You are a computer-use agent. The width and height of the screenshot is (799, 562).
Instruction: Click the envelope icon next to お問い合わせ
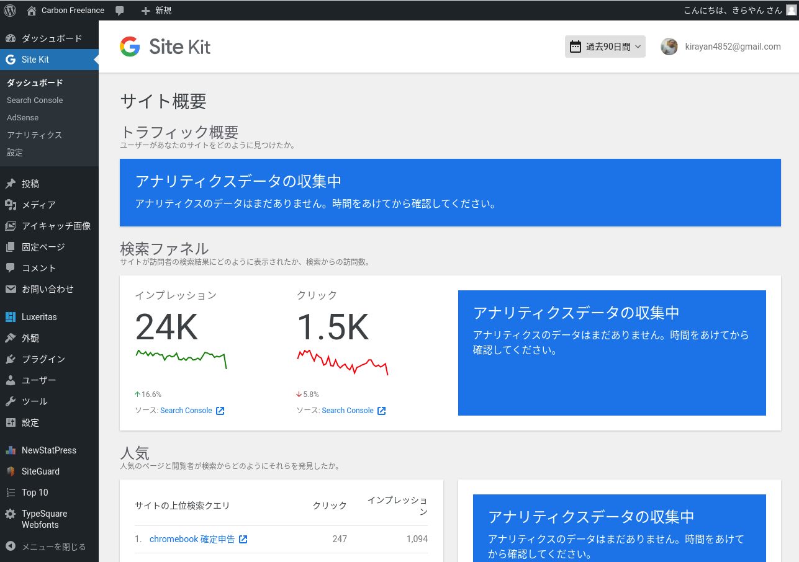(x=10, y=289)
